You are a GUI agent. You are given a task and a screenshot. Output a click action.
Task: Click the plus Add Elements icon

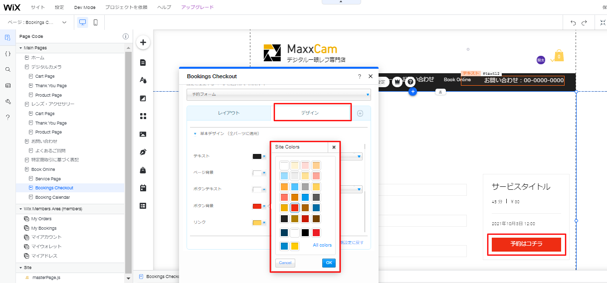click(x=143, y=43)
